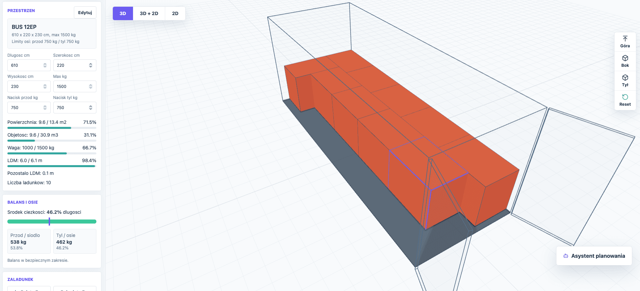Screen dimensions: 640x291
Task: Click the BALANS I OSIE heading
Action: click(22, 202)
